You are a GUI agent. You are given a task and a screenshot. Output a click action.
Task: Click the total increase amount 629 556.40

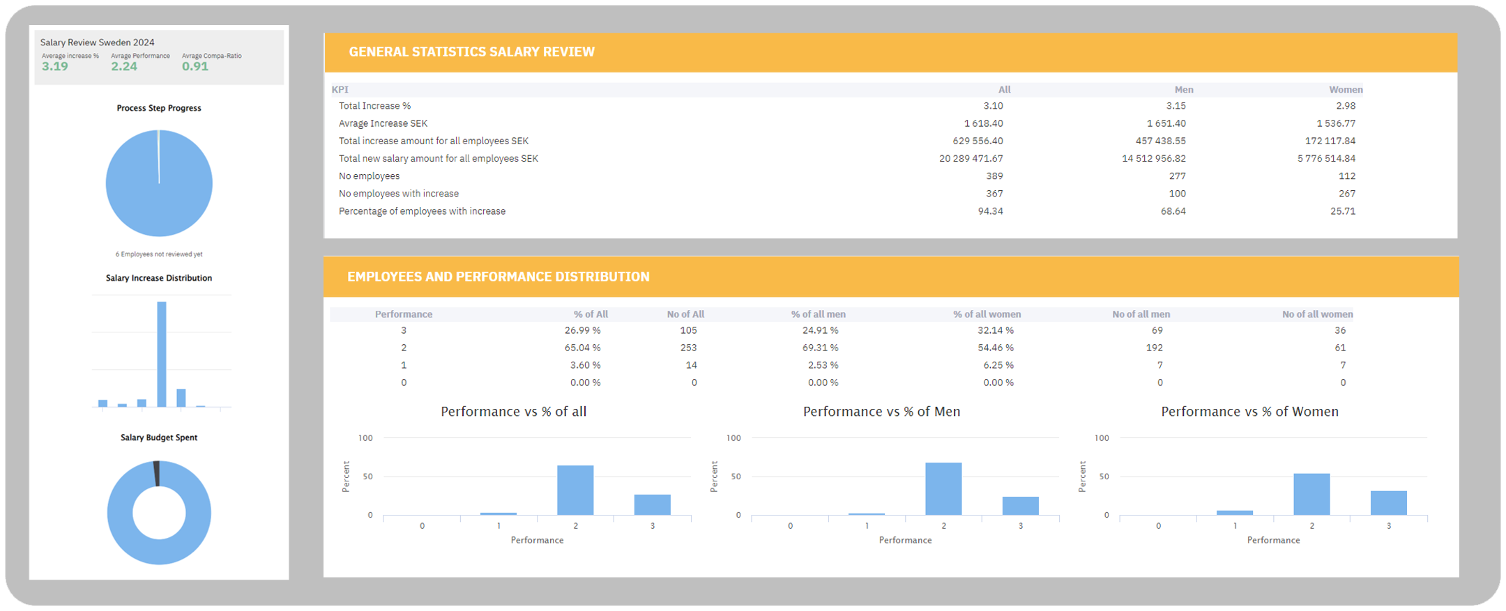[978, 141]
